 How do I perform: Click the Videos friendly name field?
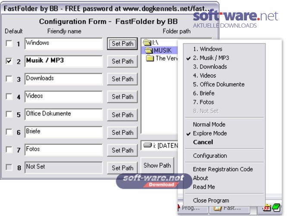pyautogui.click(x=63, y=96)
